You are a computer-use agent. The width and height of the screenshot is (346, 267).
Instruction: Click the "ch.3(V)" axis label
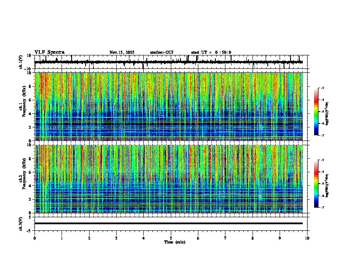point(21,224)
